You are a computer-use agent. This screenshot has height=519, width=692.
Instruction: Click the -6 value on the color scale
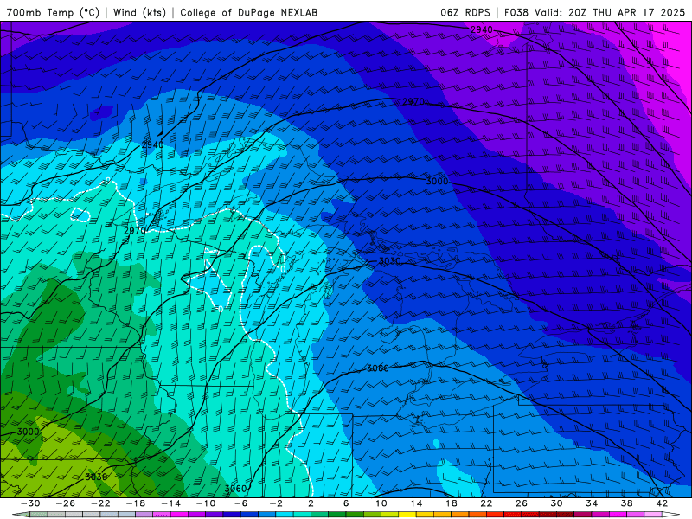(x=241, y=503)
